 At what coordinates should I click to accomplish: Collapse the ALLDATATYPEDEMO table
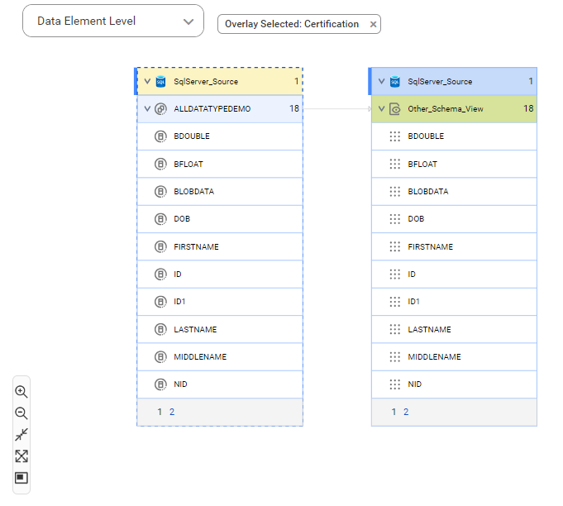click(147, 109)
